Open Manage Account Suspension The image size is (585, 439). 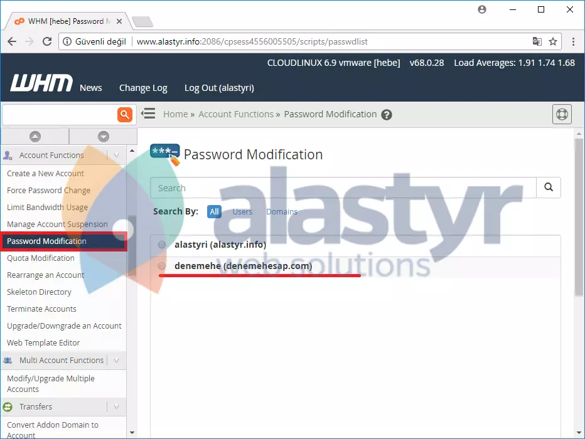tap(57, 224)
